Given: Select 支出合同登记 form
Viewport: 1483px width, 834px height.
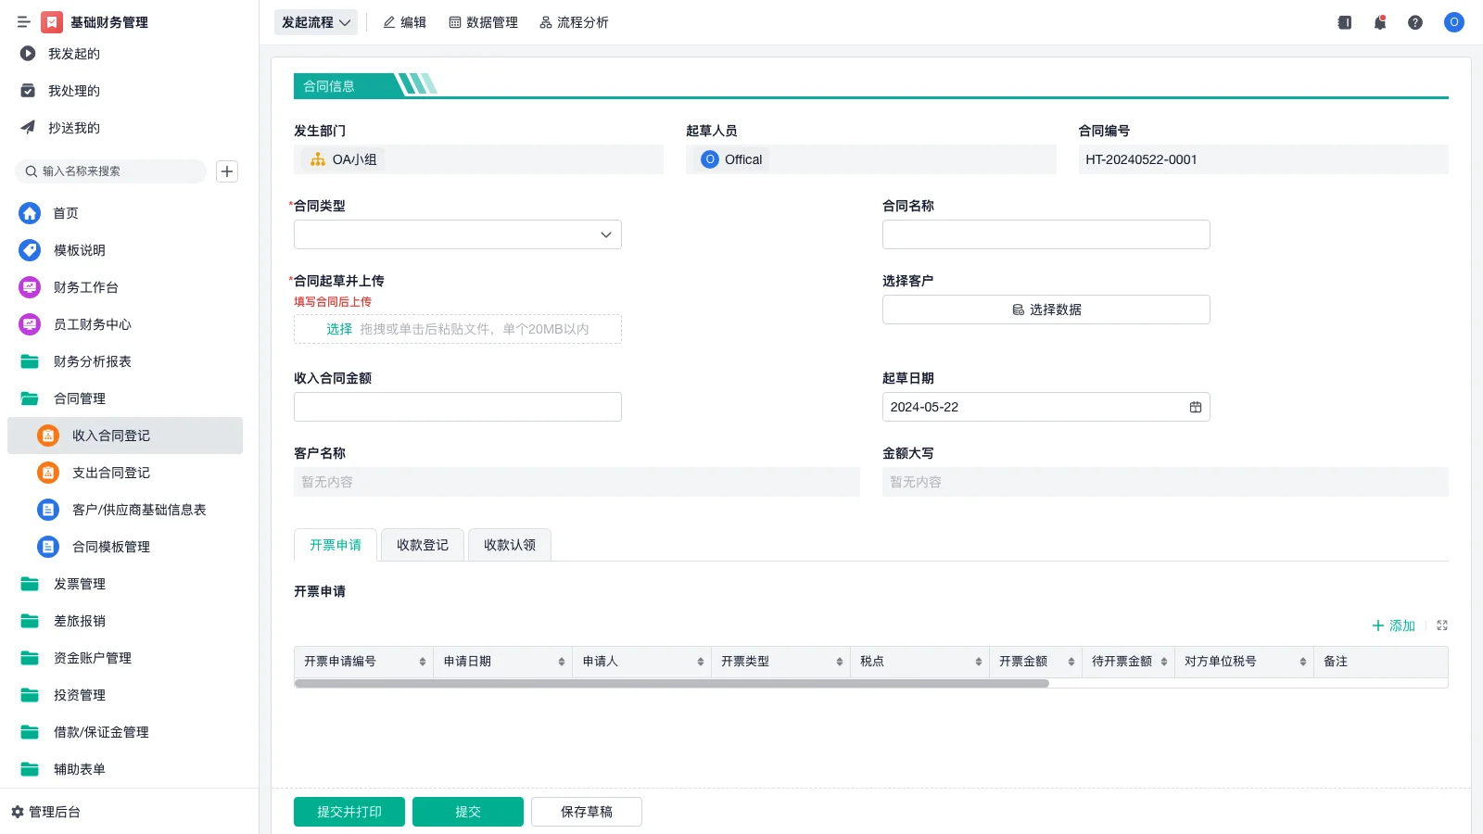Looking at the screenshot, I should (125, 473).
